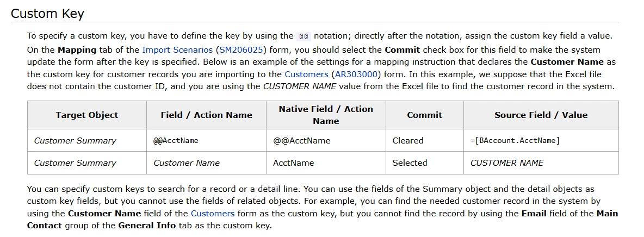Click the Cleared cell in the Commit column

[425, 140]
